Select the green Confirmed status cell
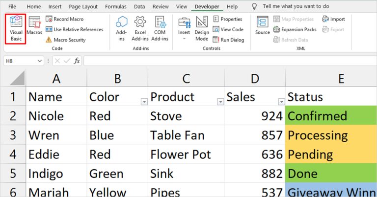Viewport: 377px width, 197px height. click(331, 116)
